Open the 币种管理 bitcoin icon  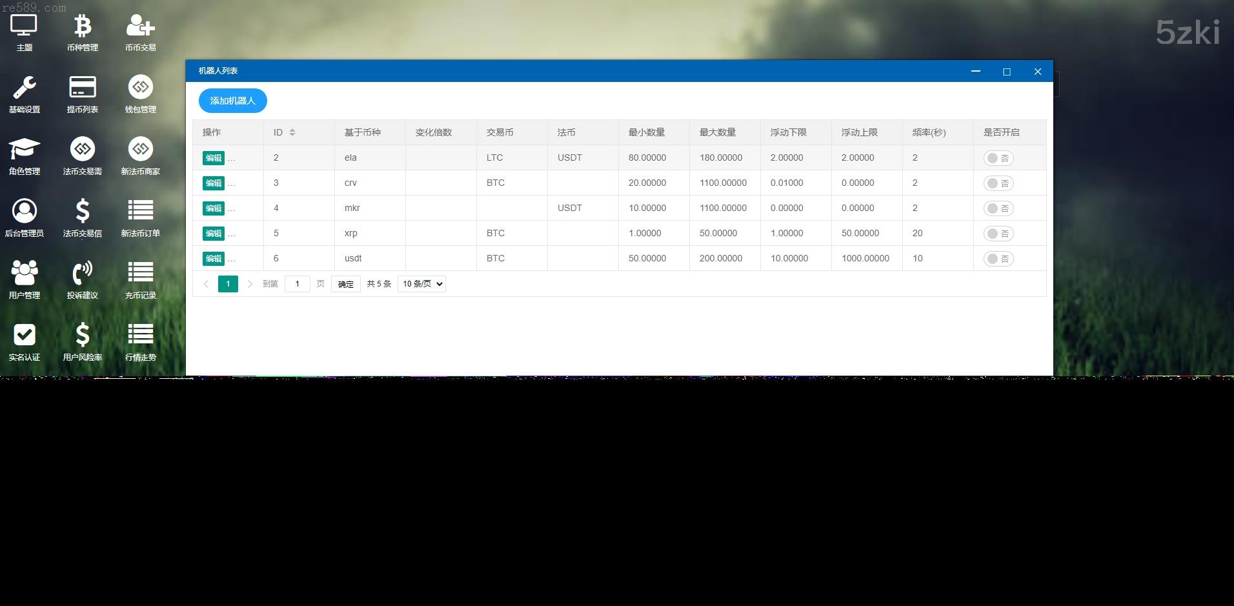point(83,26)
